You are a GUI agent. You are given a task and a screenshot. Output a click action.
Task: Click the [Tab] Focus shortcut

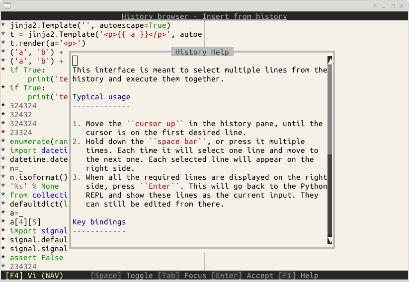[x=182, y=276]
